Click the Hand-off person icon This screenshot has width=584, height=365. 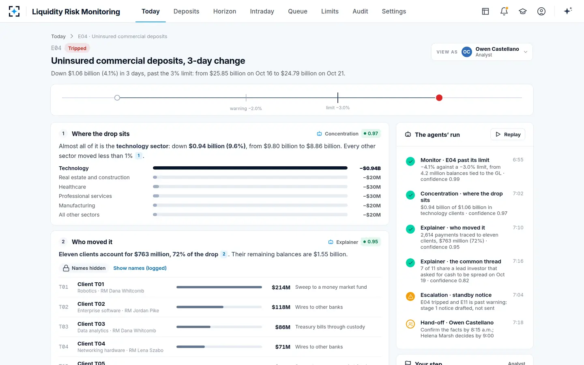(410, 324)
